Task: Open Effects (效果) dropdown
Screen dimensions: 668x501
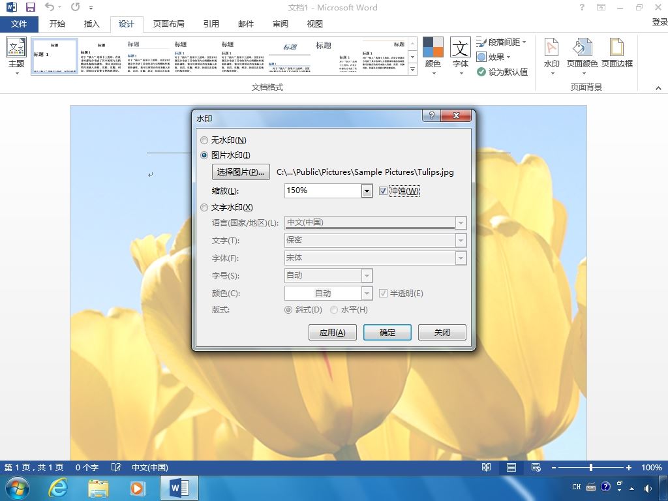Action: click(x=493, y=57)
